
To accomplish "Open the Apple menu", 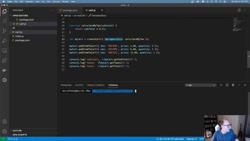I will [4, 2].
